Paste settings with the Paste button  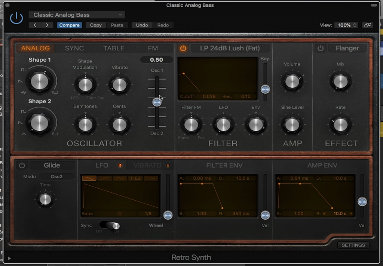tap(117, 25)
